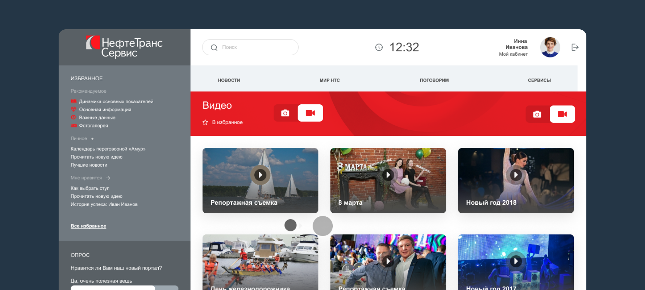Play the 8 марта video
Screen dimensions: 645x290
(388, 175)
